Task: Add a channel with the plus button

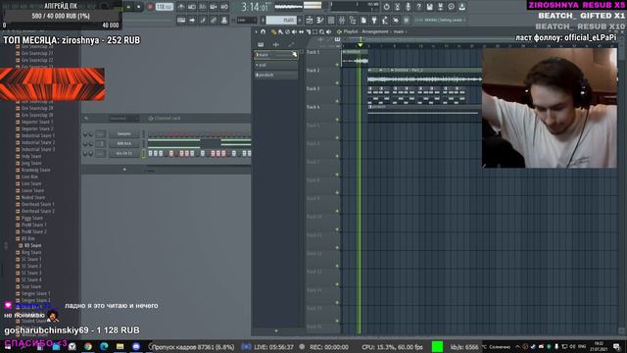Action: click(x=124, y=170)
